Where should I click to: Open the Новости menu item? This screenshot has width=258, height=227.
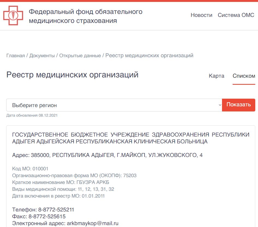pos(201,15)
